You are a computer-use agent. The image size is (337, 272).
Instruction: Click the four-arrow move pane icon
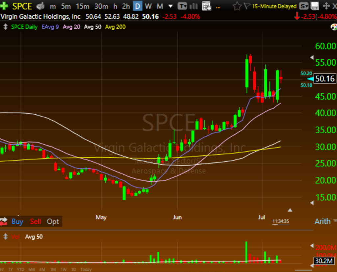coord(326,6)
